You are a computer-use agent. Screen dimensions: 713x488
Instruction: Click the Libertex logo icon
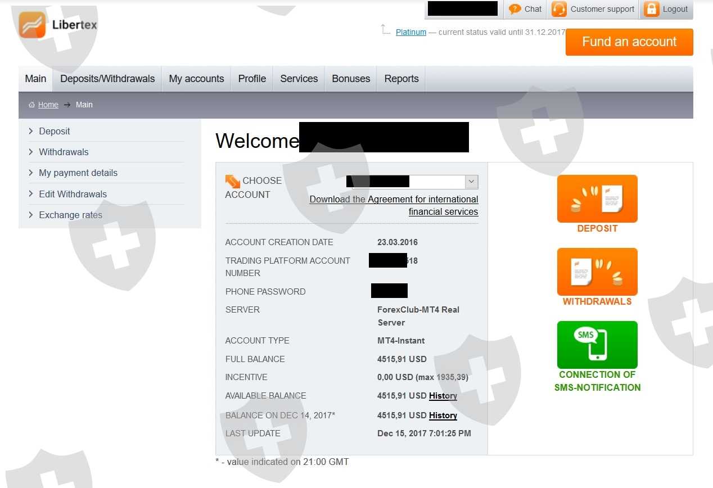32,25
